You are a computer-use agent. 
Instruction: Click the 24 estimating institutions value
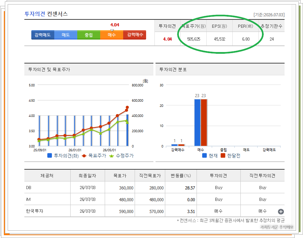[272, 39]
